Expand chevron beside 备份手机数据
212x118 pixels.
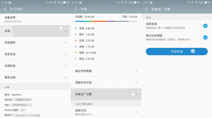[136, 71]
